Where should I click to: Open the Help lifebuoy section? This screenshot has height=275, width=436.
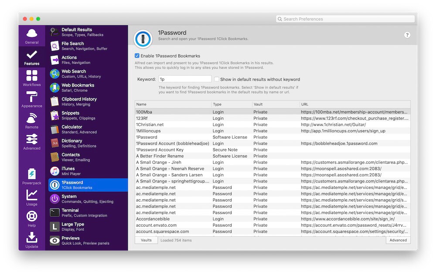(x=32, y=219)
